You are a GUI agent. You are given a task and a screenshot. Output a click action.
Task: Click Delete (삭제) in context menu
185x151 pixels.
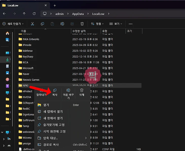[82, 92]
